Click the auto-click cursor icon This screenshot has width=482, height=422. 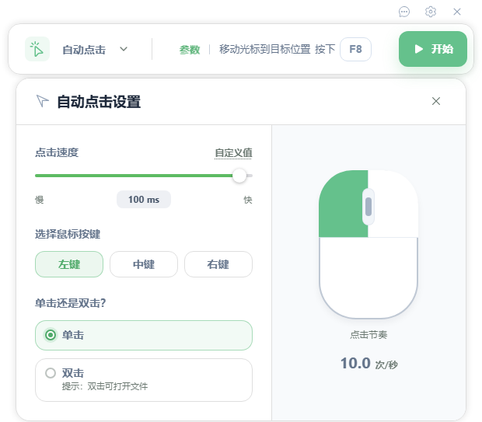click(37, 49)
